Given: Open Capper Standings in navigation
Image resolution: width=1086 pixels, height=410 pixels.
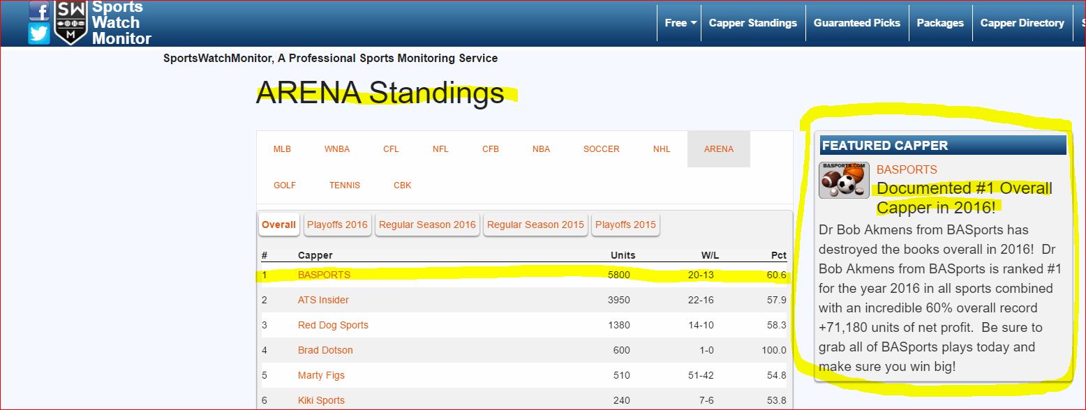Looking at the screenshot, I should pos(752,23).
